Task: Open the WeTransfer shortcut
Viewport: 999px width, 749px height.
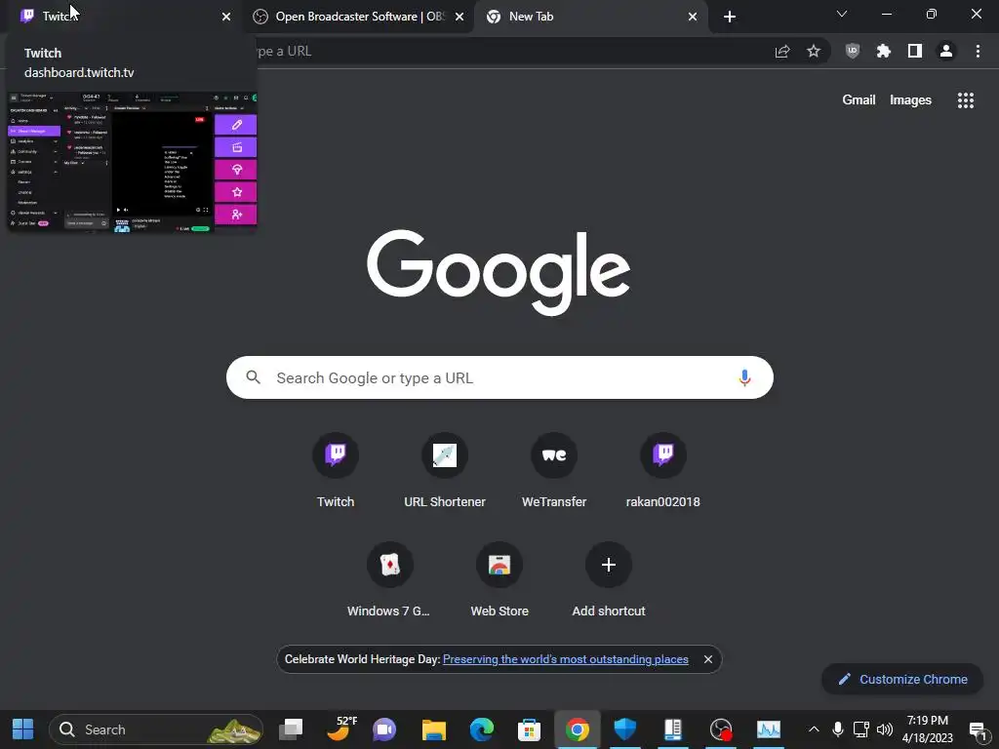Action: tap(554, 470)
